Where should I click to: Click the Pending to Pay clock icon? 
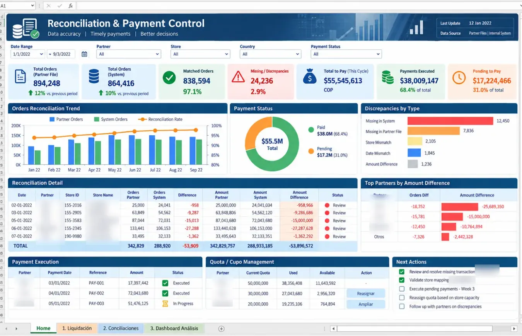[459, 78]
